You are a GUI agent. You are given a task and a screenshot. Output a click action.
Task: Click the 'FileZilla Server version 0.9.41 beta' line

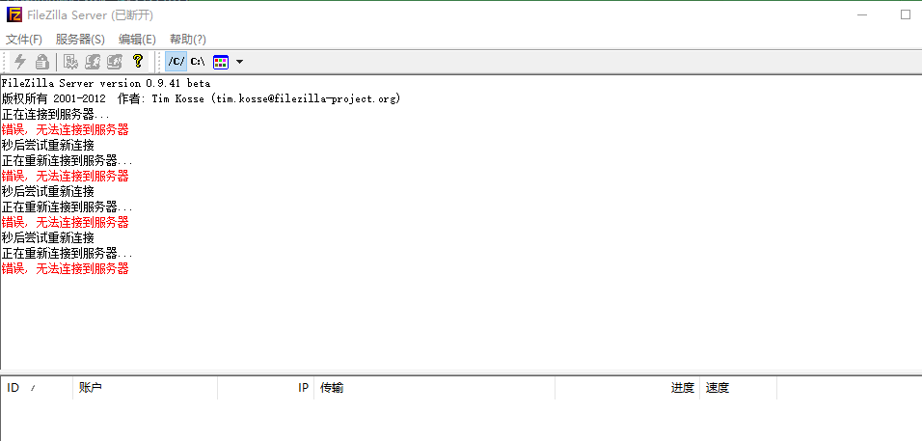[x=106, y=84]
